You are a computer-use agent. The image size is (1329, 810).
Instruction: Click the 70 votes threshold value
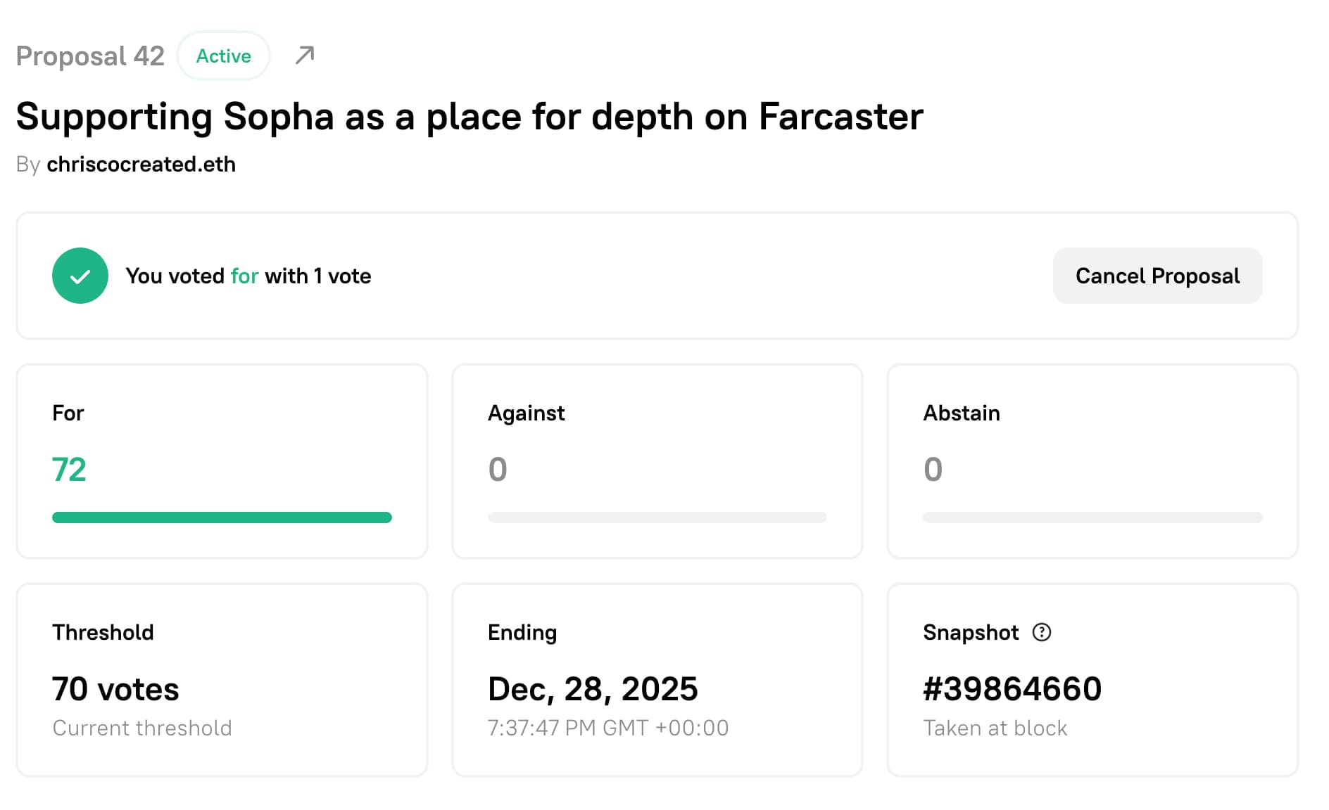coord(115,689)
